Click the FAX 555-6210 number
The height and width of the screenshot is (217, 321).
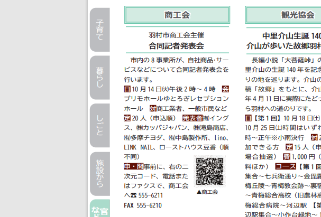pos(143,205)
